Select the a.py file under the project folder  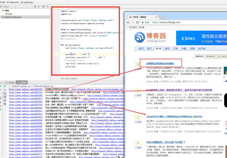click(x=9, y=14)
